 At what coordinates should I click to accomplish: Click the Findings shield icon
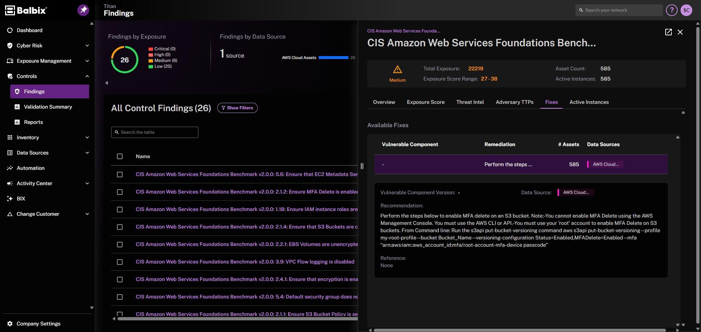[17, 91]
